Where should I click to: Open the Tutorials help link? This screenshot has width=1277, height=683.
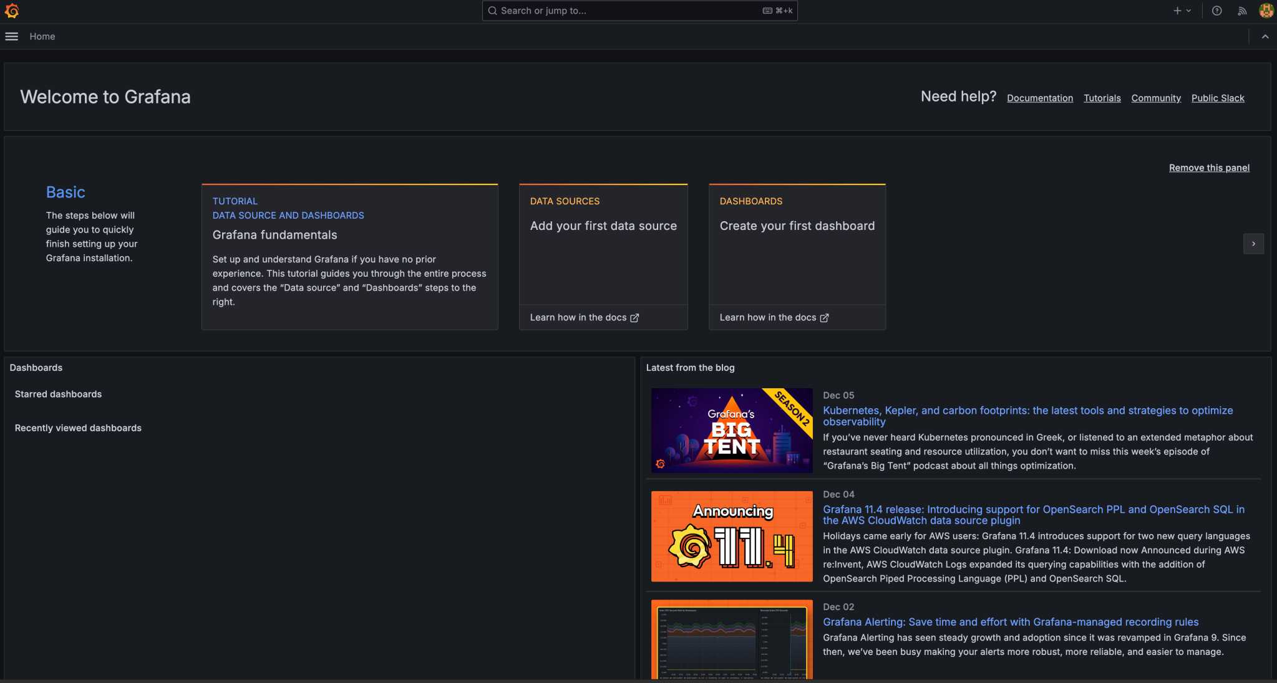tap(1102, 98)
